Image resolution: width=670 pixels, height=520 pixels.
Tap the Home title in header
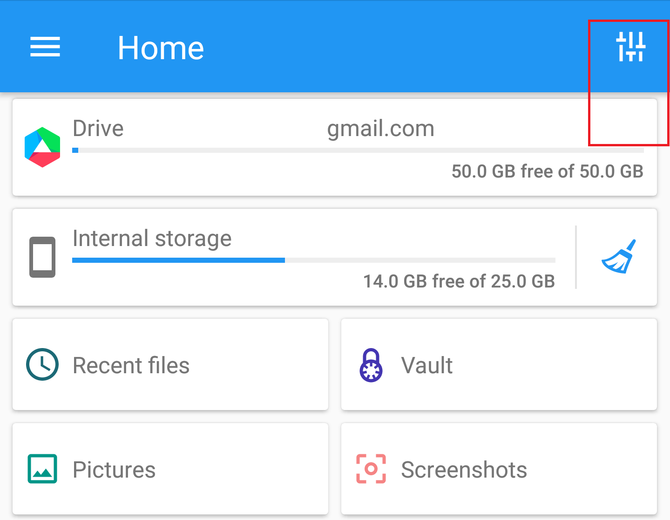click(x=161, y=48)
